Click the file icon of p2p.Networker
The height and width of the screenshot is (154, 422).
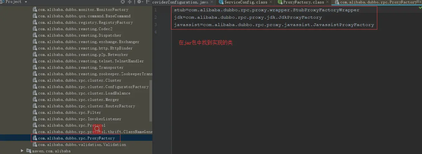tap(35, 55)
